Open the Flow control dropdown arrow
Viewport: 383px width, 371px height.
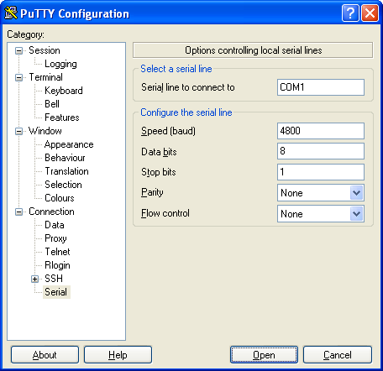click(356, 214)
